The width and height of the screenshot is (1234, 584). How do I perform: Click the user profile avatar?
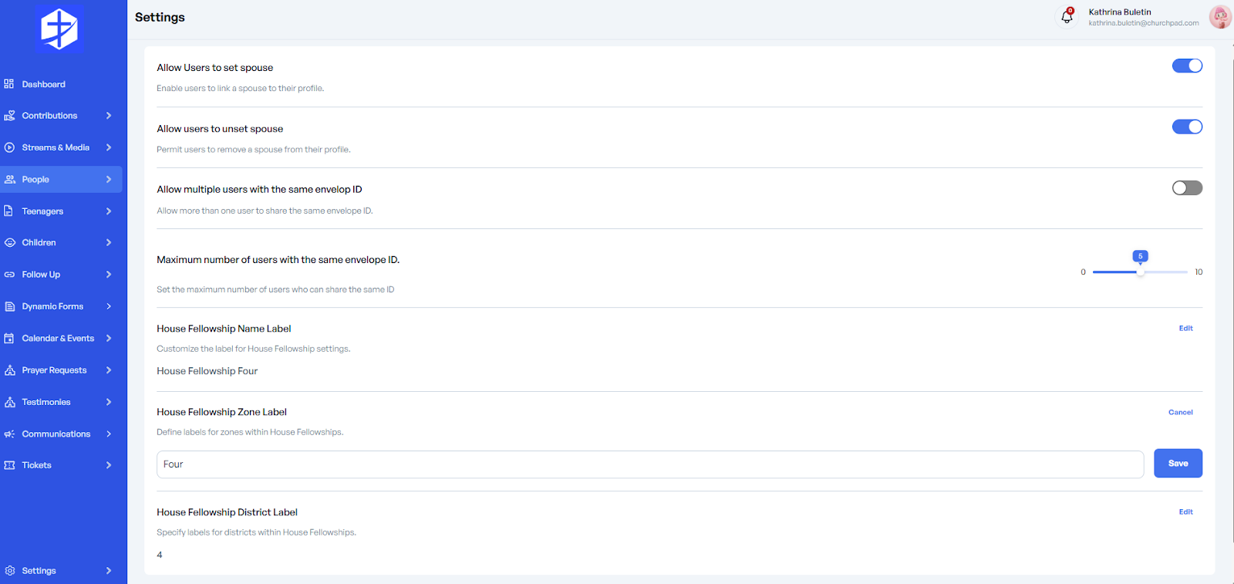click(x=1219, y=17)
